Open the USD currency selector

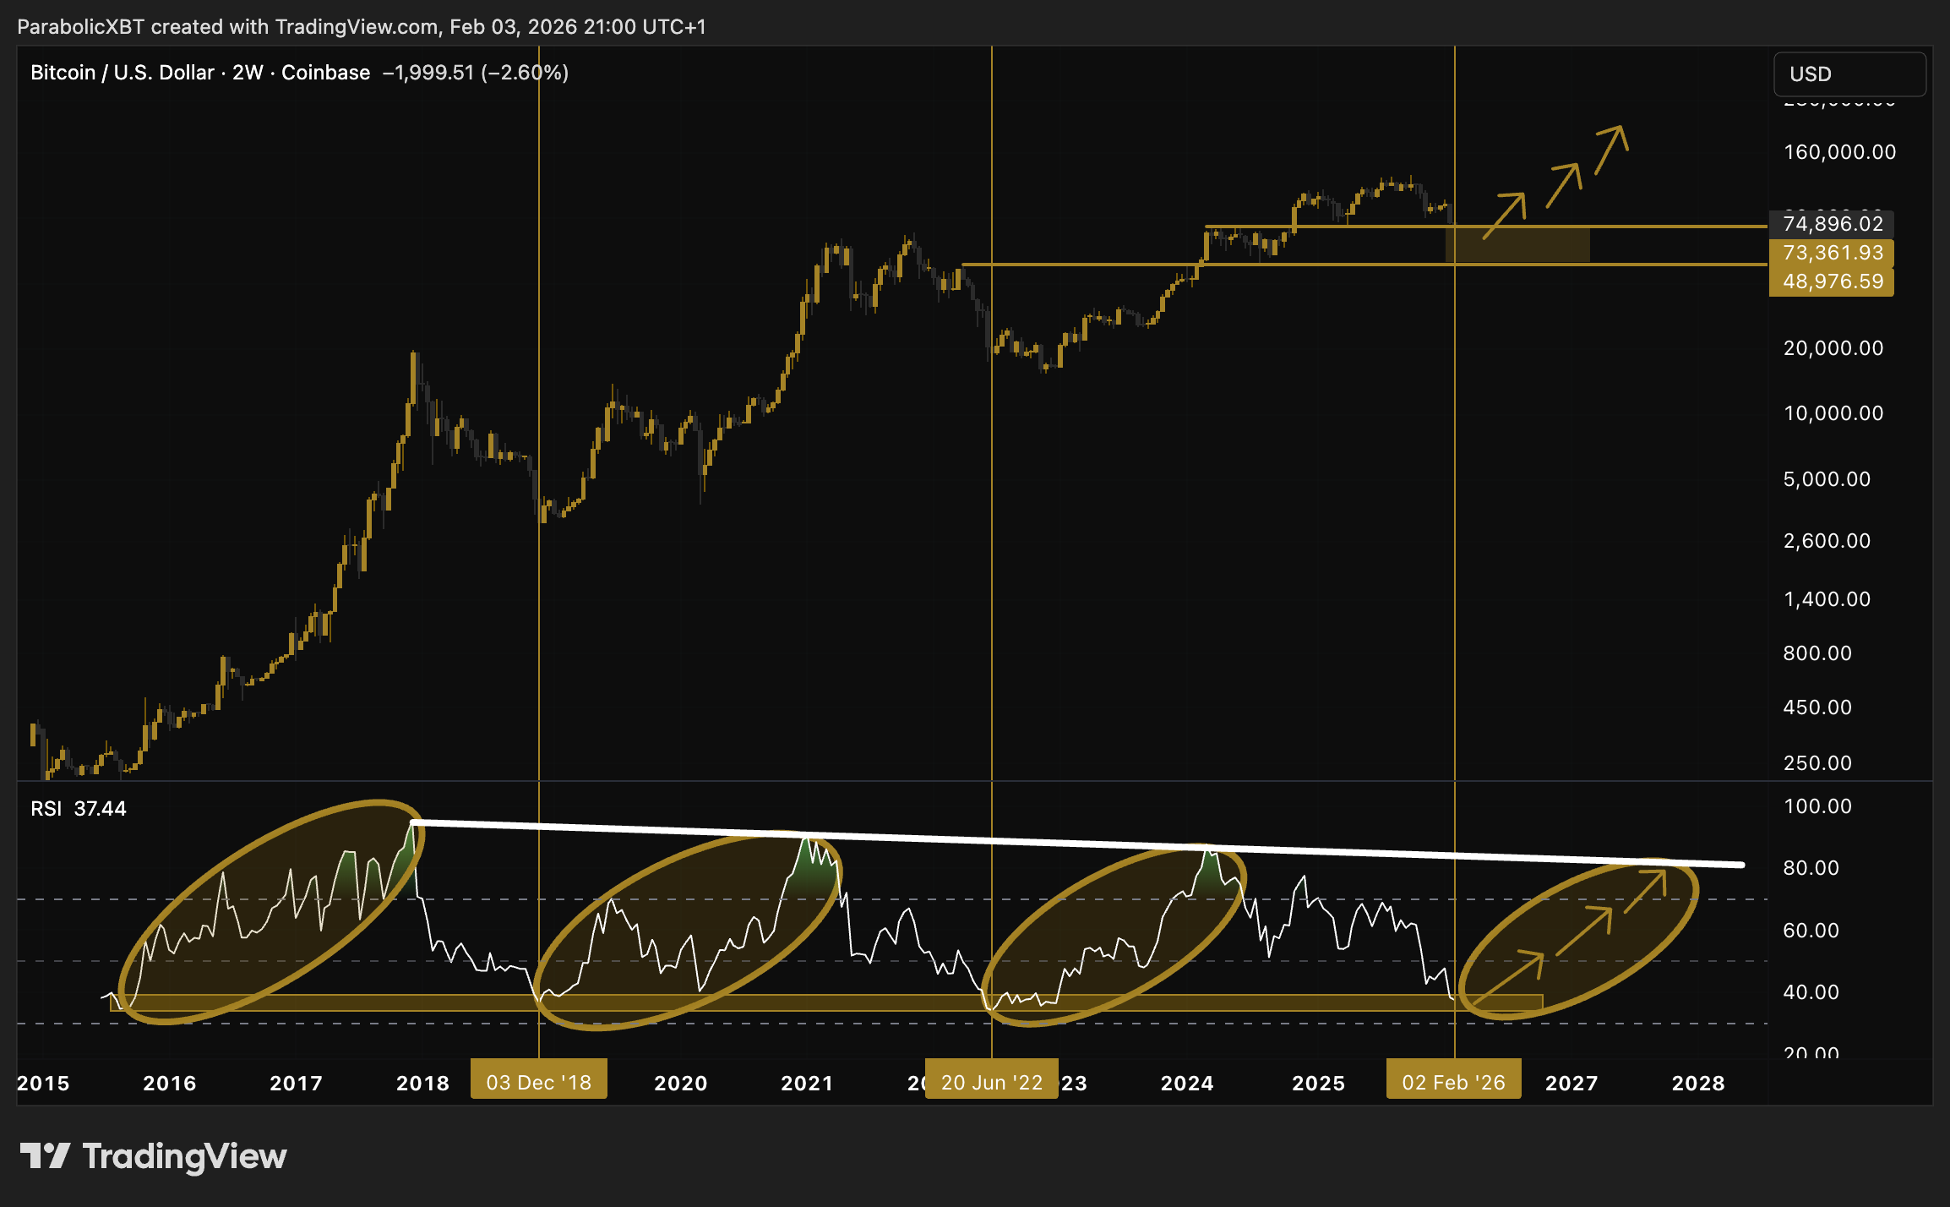pos(1849,74)
